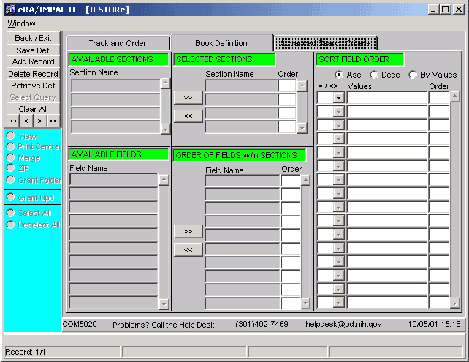The width and height of the screenshot is (469, 362).
Task: Switch to the Track and Order tab
Action: click(118, 43)
